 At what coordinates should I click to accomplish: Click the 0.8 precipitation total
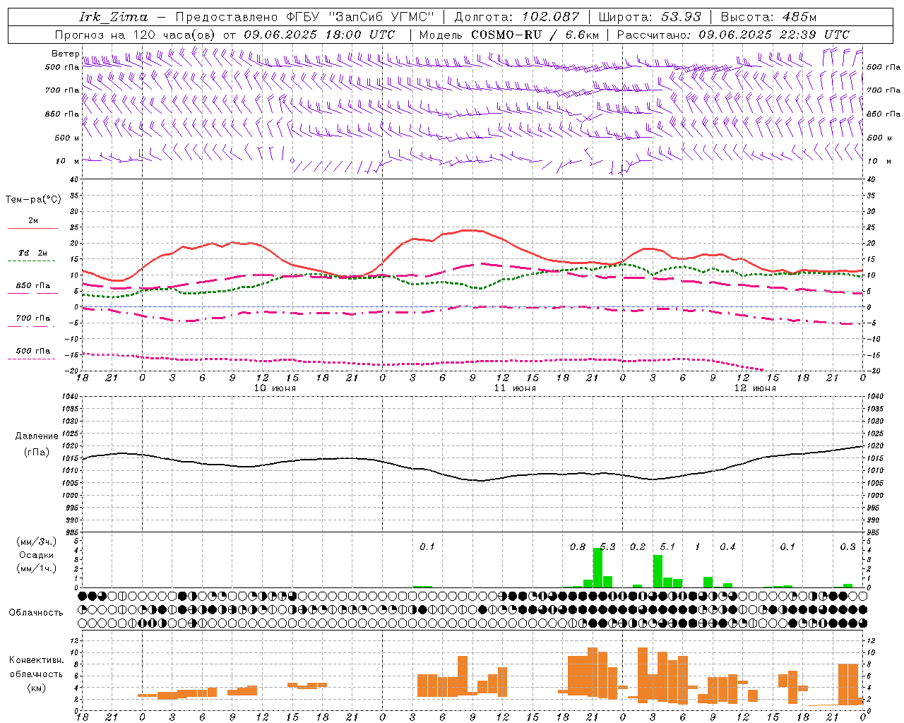point(578,546)
